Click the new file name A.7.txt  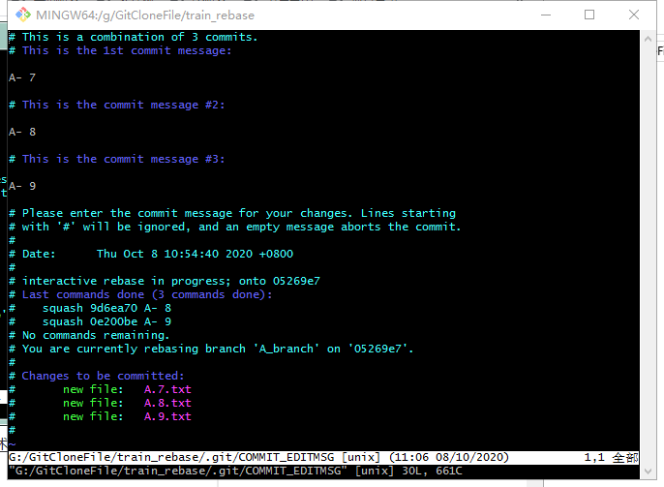167,389
